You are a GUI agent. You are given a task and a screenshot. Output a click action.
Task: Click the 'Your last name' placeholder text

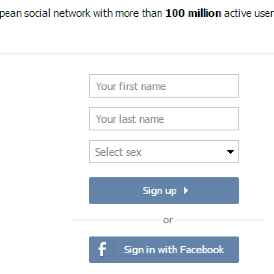pyautogui.click(x=130, y=119)
